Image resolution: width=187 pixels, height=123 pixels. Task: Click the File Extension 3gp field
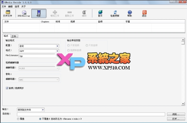point(38,56)
